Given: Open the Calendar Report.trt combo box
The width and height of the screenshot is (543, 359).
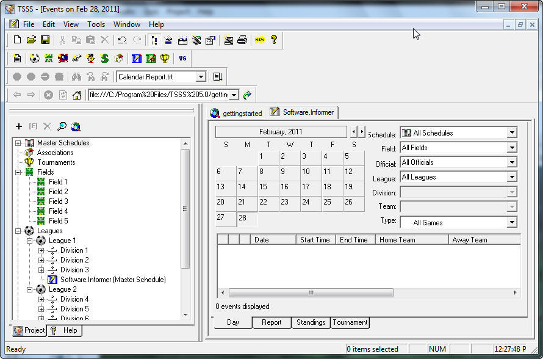Looking at the screenshot, I should [201, 77].
